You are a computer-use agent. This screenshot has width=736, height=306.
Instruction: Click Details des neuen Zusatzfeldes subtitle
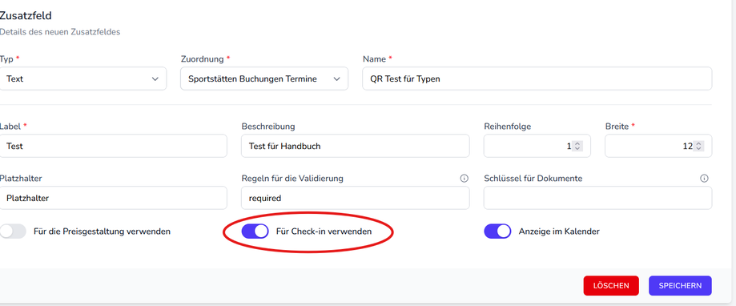(59, 32)
